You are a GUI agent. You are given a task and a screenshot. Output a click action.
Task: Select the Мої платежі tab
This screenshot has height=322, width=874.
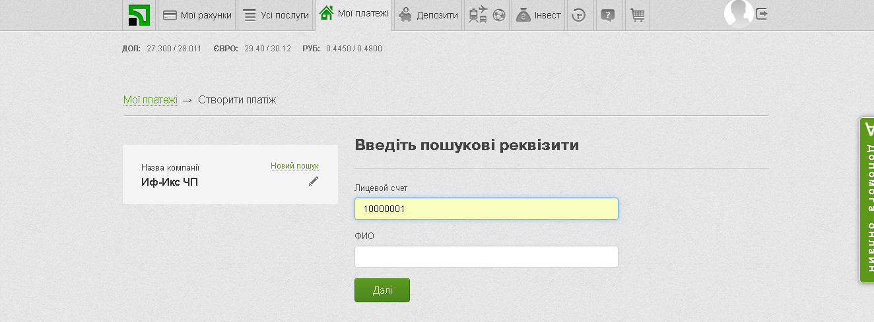coord(354,14)
